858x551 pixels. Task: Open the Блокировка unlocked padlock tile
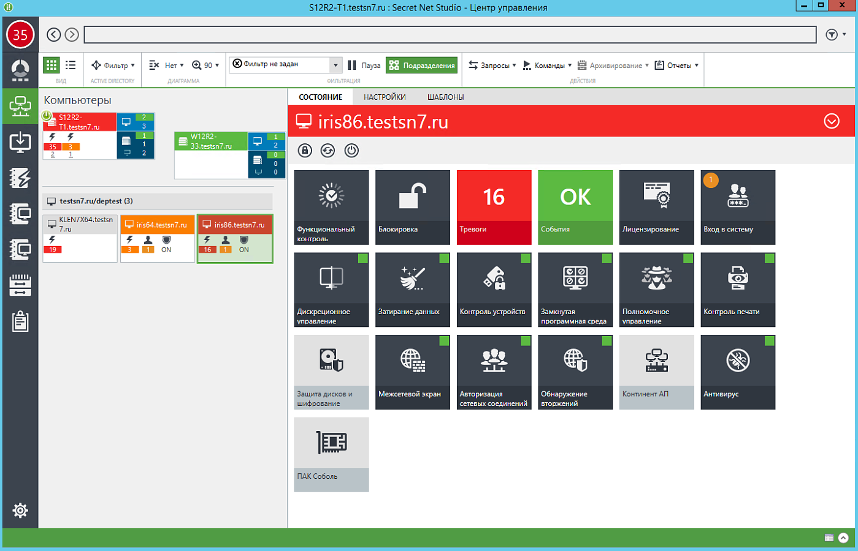click(412, 208)
